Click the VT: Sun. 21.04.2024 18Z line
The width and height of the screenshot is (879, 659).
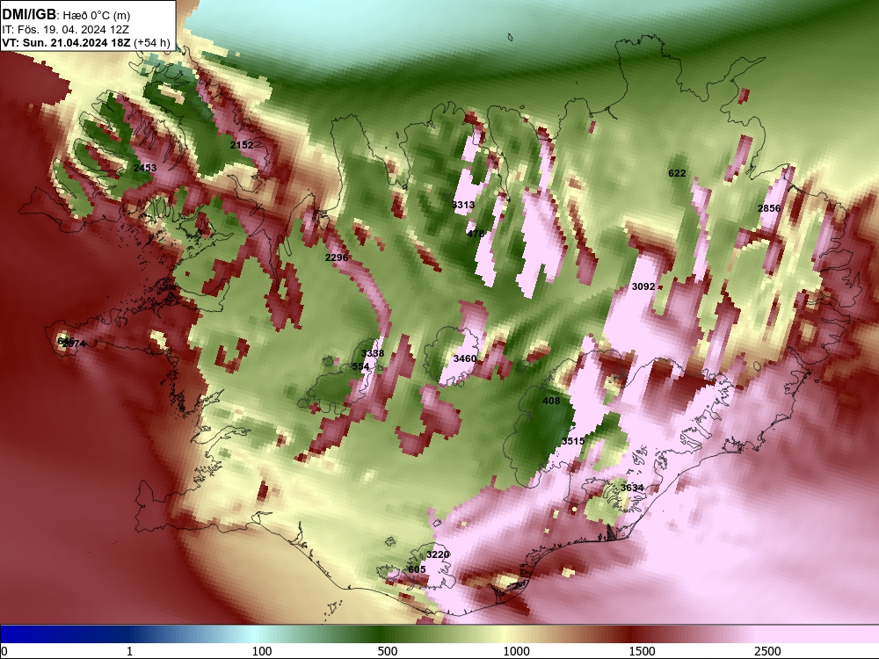[x=86, y=42]
